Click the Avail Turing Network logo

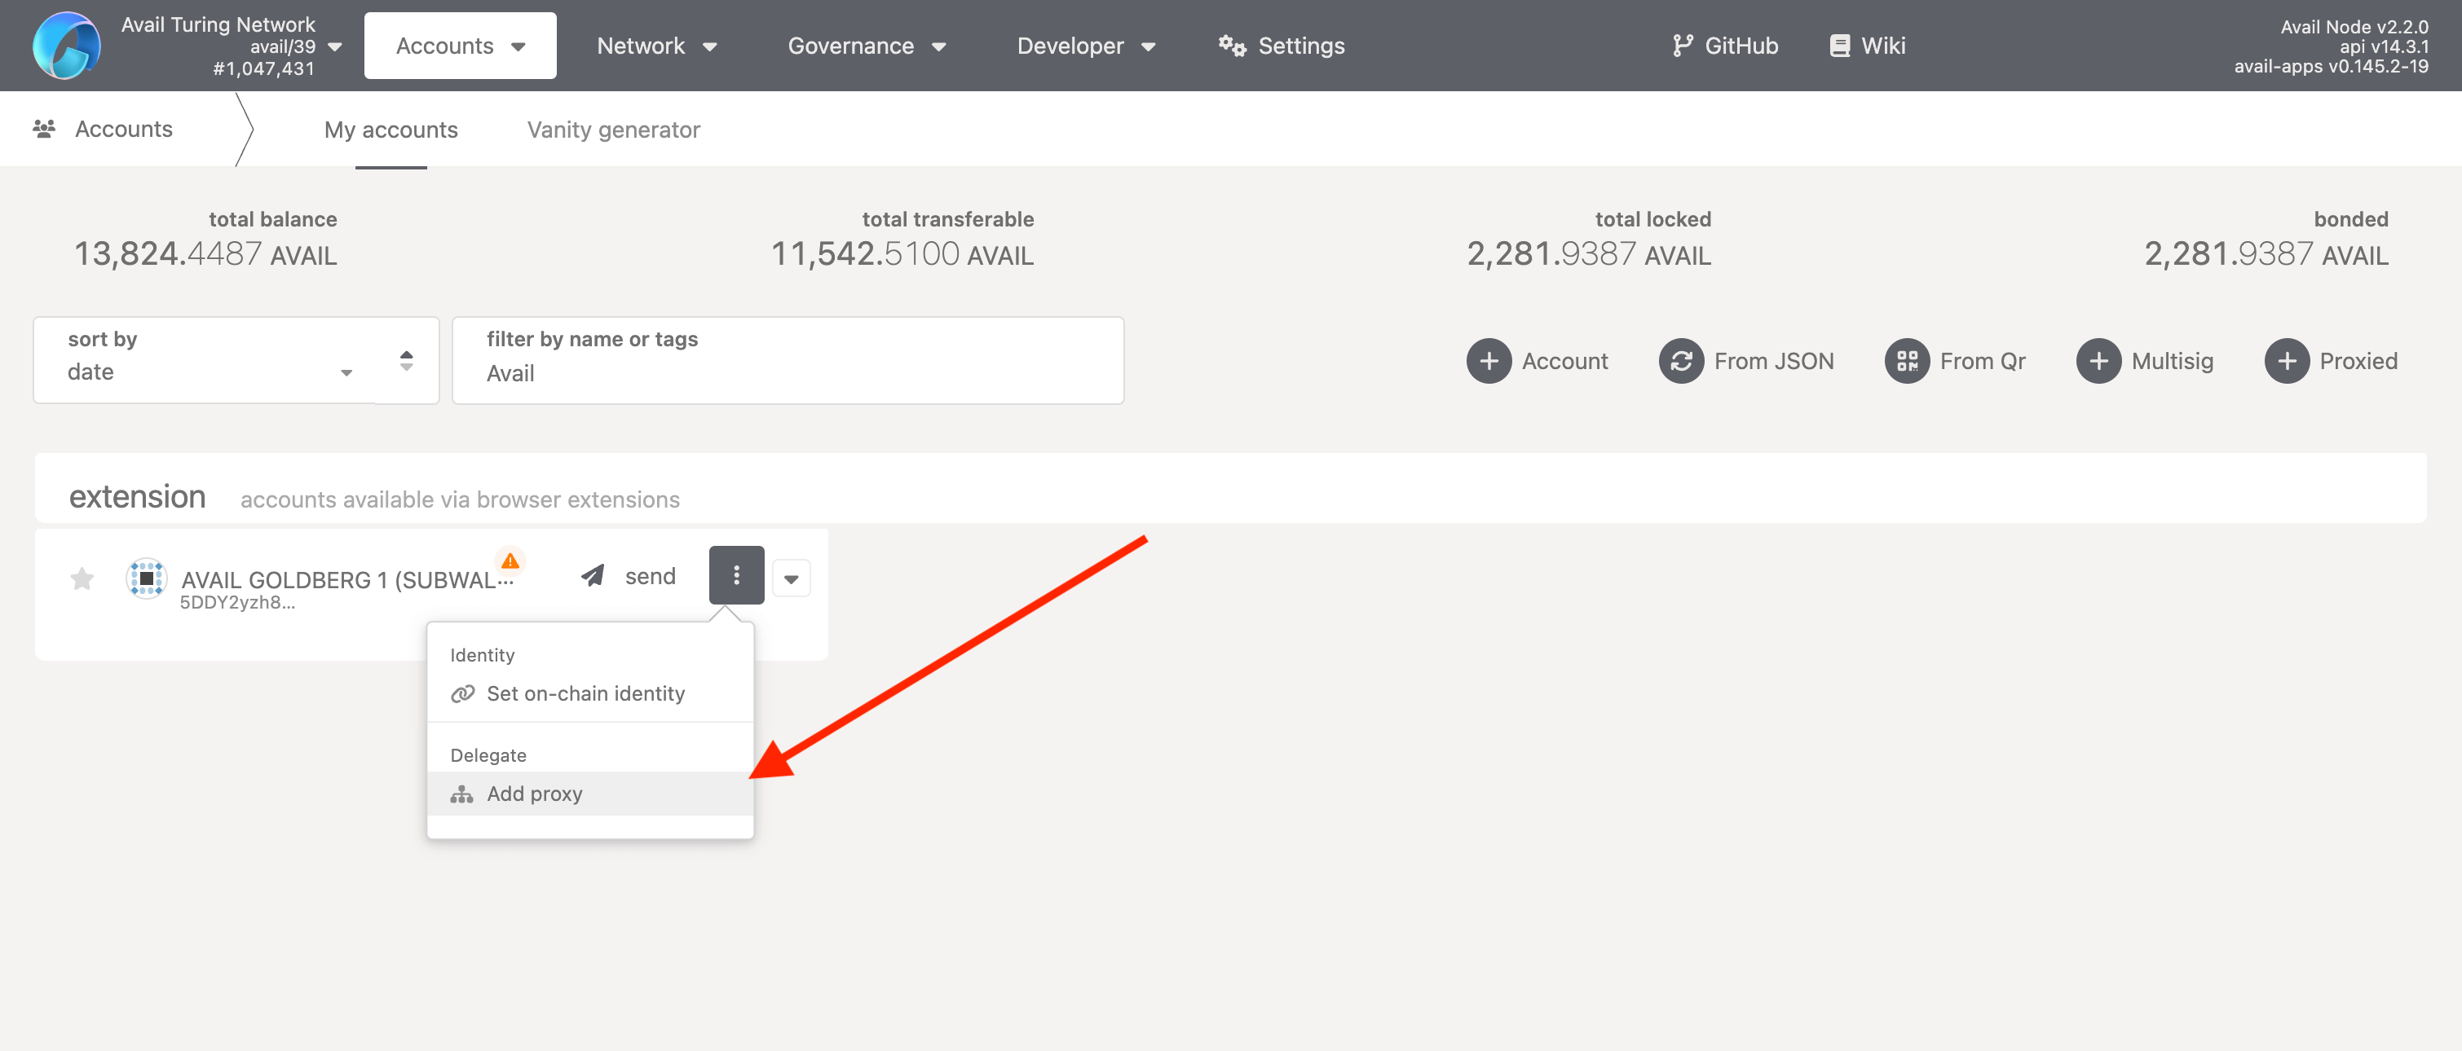tap(66, 45)
